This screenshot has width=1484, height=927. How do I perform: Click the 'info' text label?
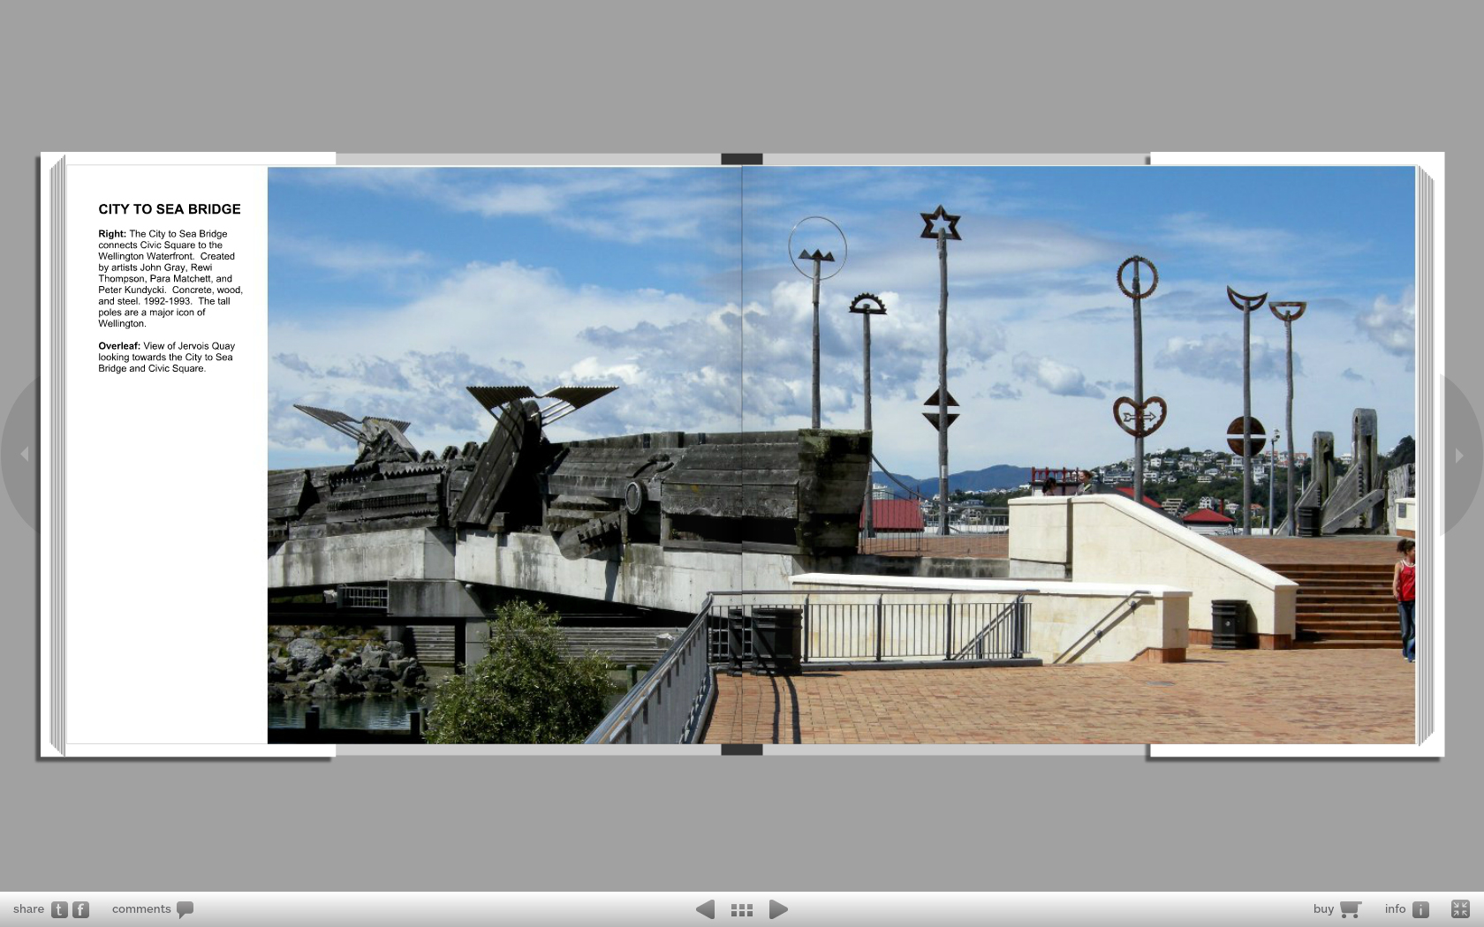point(1395,909)
